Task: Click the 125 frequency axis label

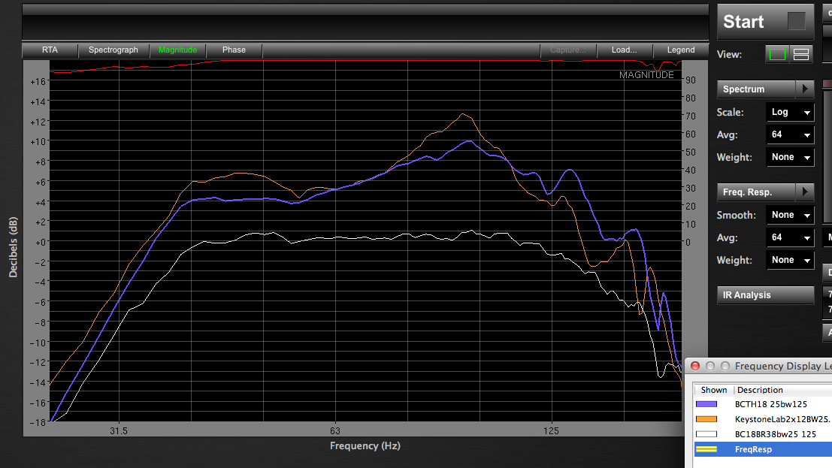Action: [552, 431]
